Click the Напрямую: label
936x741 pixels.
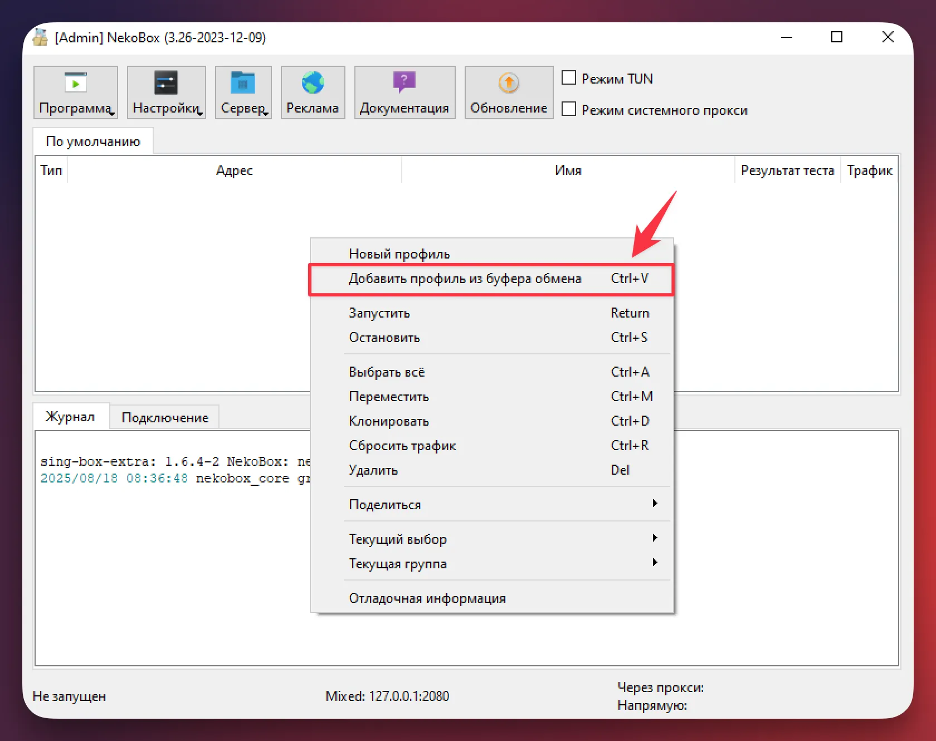tap(652, 705)
